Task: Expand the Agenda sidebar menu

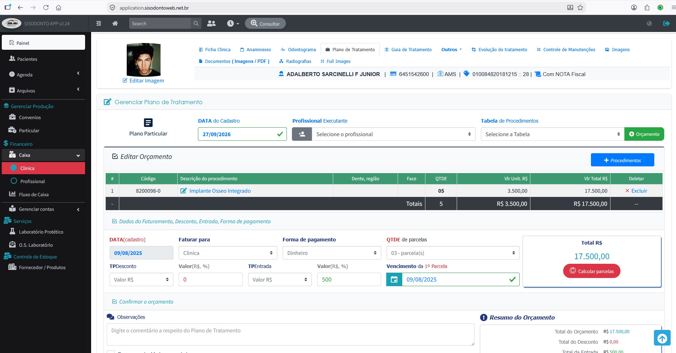Action: coord(43,74)
